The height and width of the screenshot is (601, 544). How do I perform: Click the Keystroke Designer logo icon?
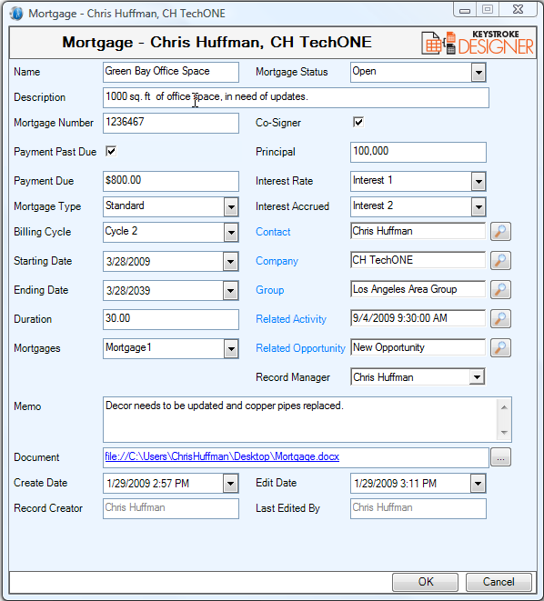478,43
